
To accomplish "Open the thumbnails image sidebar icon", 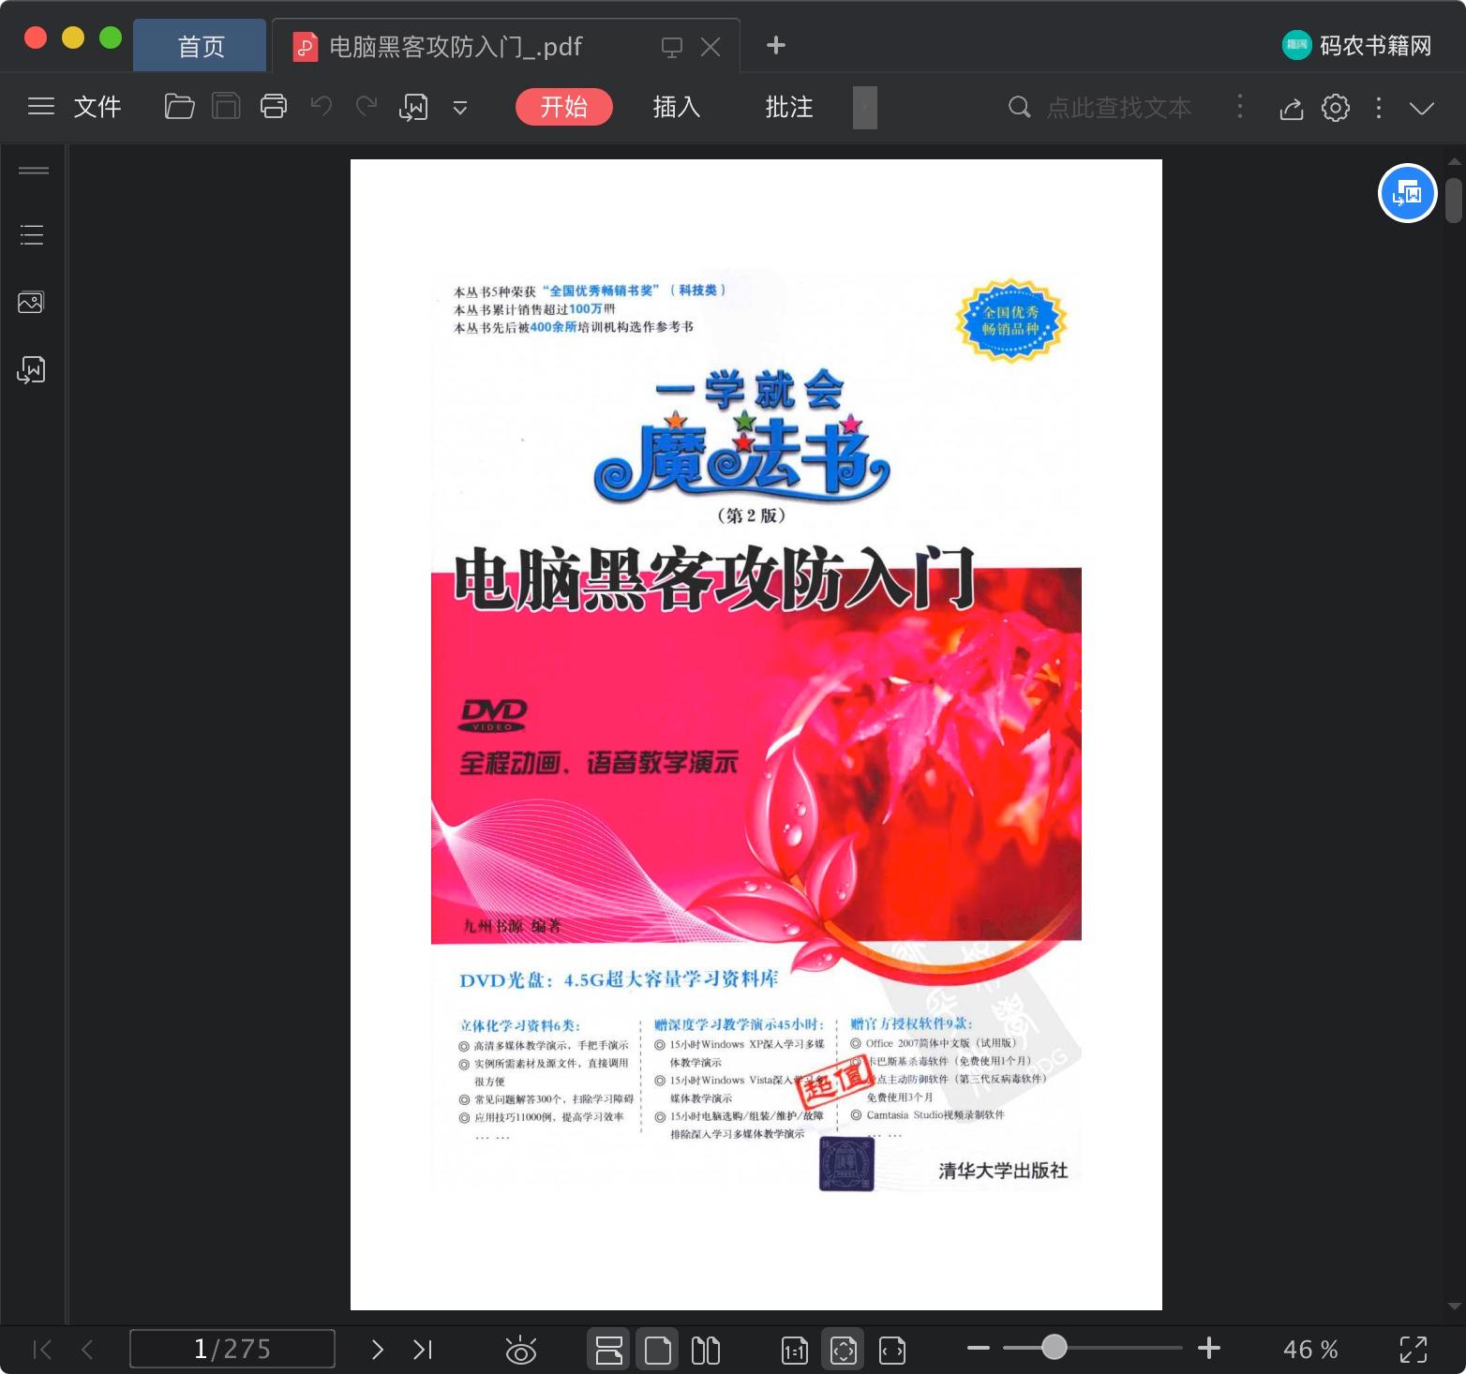I will pos(31,302).
